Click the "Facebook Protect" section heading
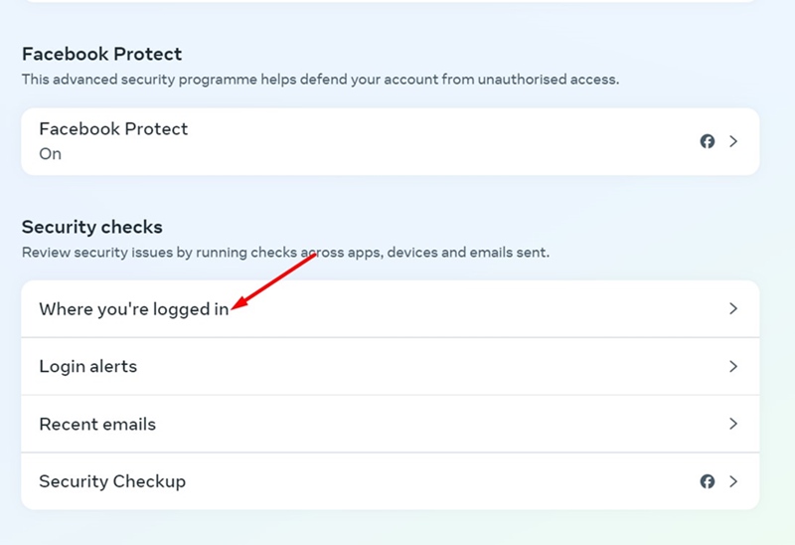The image size is (795, 545). [101, 54]
